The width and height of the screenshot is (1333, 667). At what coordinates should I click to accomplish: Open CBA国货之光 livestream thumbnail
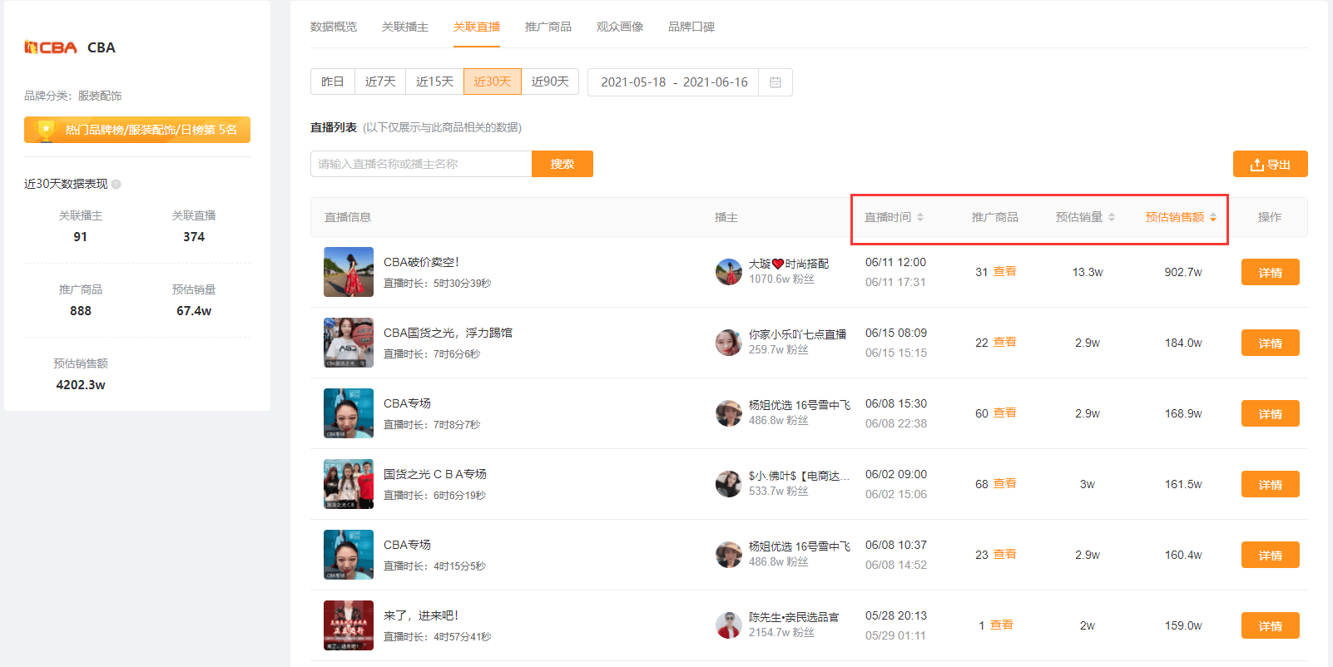pos(349,343)
